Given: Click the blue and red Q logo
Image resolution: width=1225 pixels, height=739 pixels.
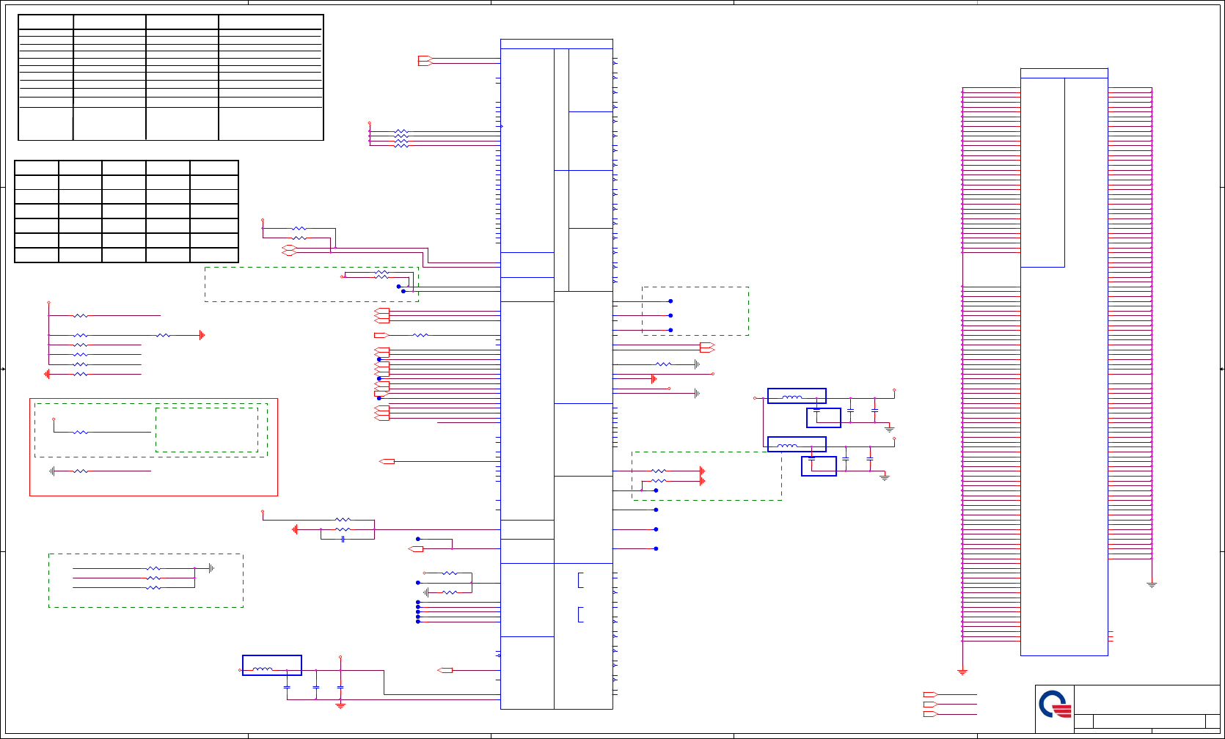Looking at the screenshot, I should [1055, 705].
